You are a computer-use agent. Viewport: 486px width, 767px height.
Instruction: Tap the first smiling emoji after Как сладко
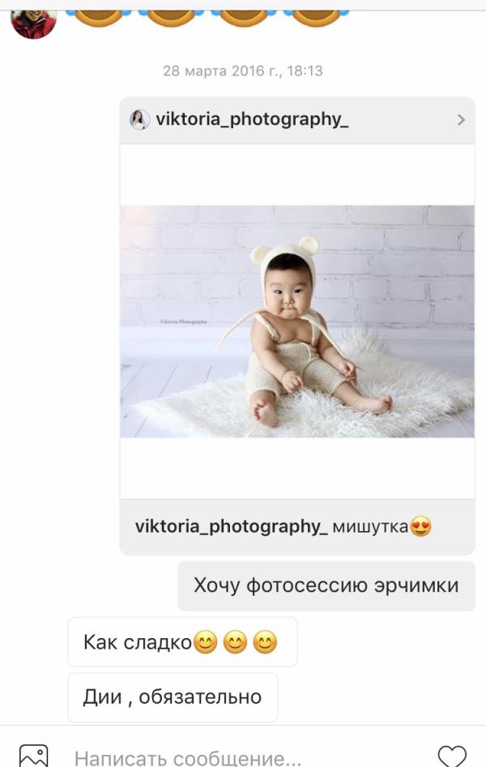[x=205, y=642]
